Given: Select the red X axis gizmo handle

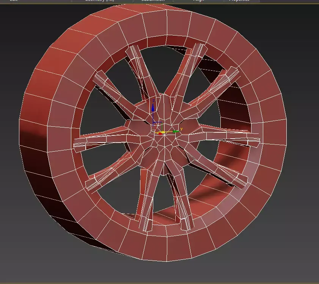Looking at the screenshot, I should coord(160,133).
